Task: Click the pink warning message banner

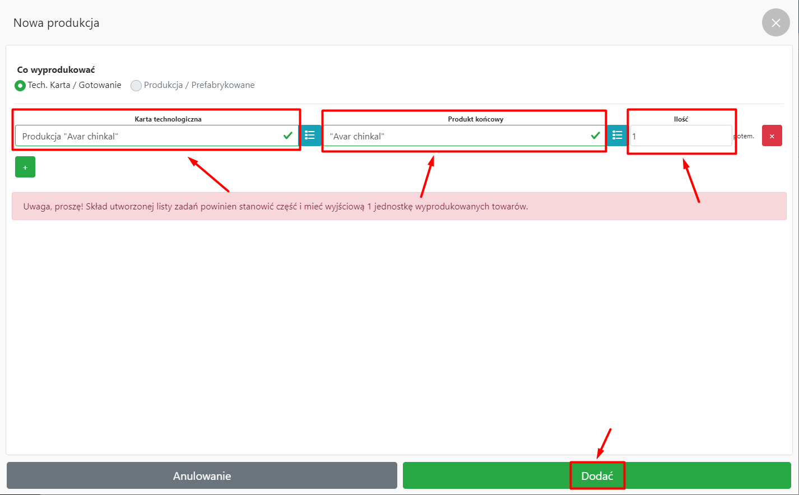Action: (398, 207)
